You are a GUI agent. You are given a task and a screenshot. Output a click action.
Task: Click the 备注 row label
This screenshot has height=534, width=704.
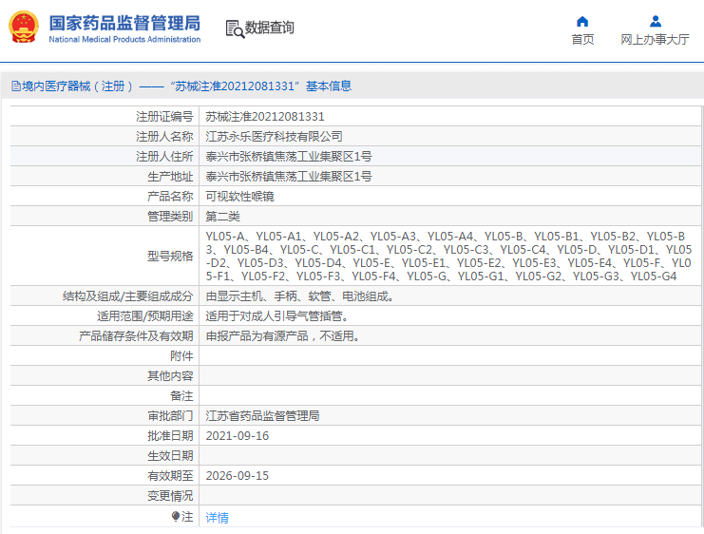tap(181, 396)
